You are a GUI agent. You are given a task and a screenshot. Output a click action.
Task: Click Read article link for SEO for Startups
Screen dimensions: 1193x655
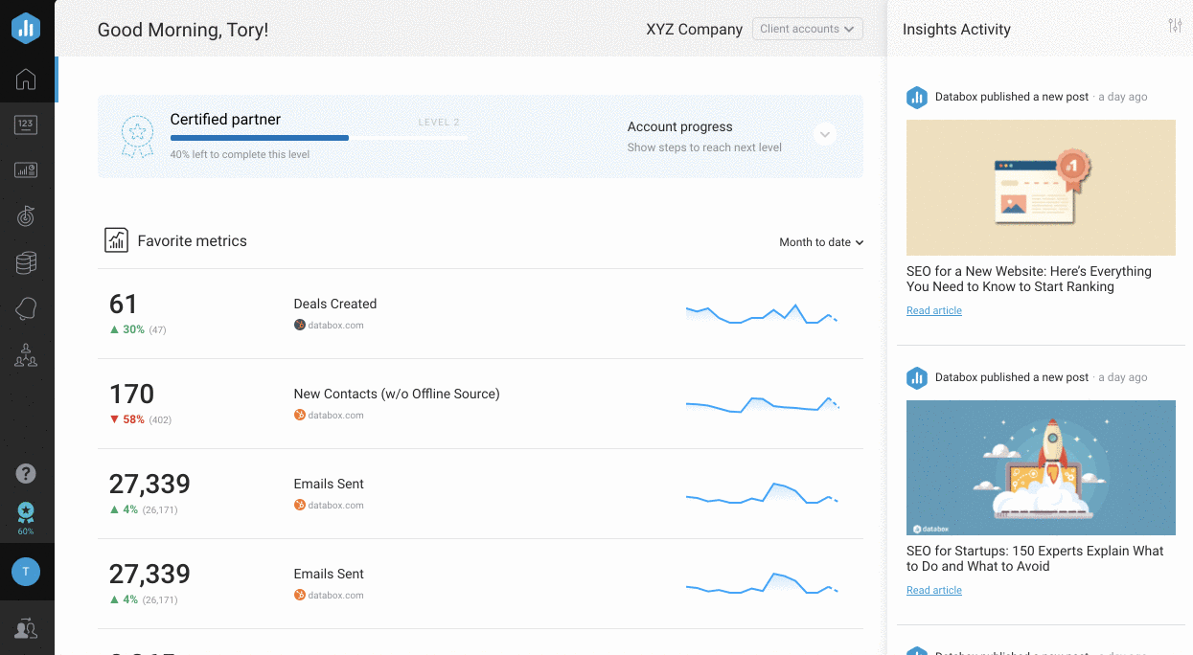933,590
